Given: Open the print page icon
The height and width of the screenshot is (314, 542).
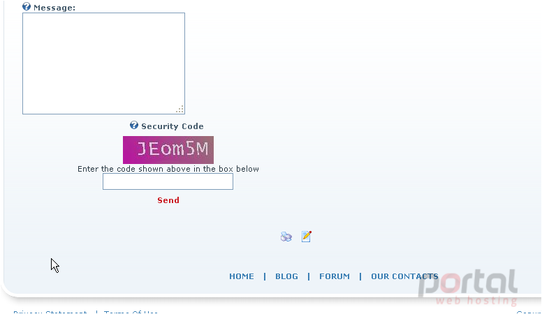Looking at the screenshot, I should pos(286,237).
